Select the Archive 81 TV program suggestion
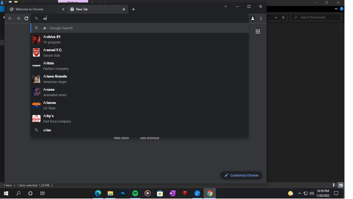 140,40
